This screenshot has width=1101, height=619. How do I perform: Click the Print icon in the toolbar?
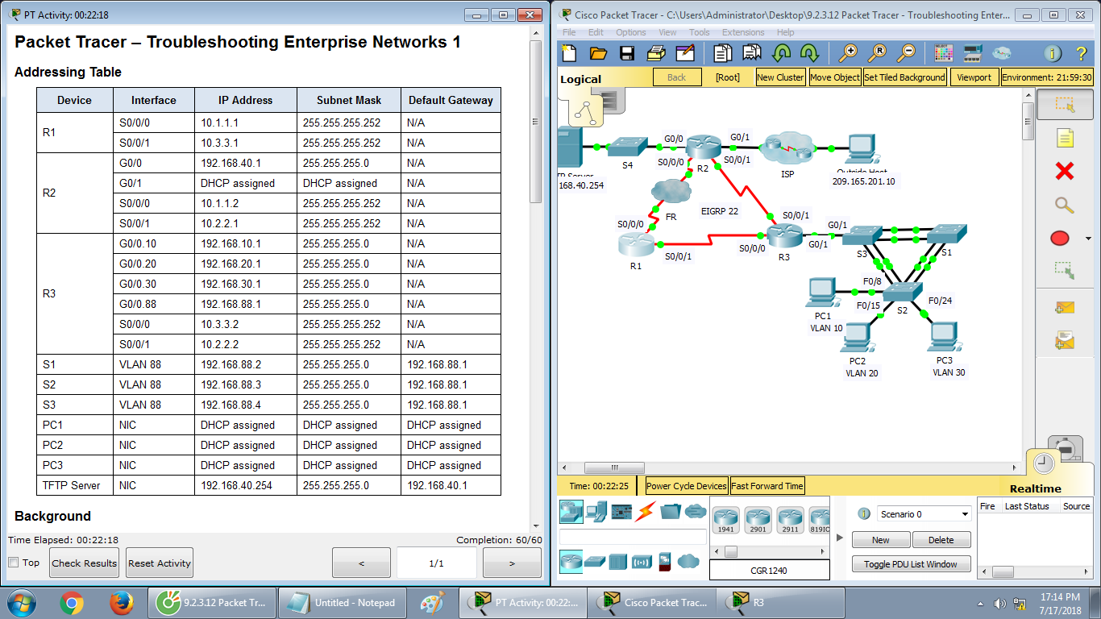pyautogui.click(x=656, y=53)
